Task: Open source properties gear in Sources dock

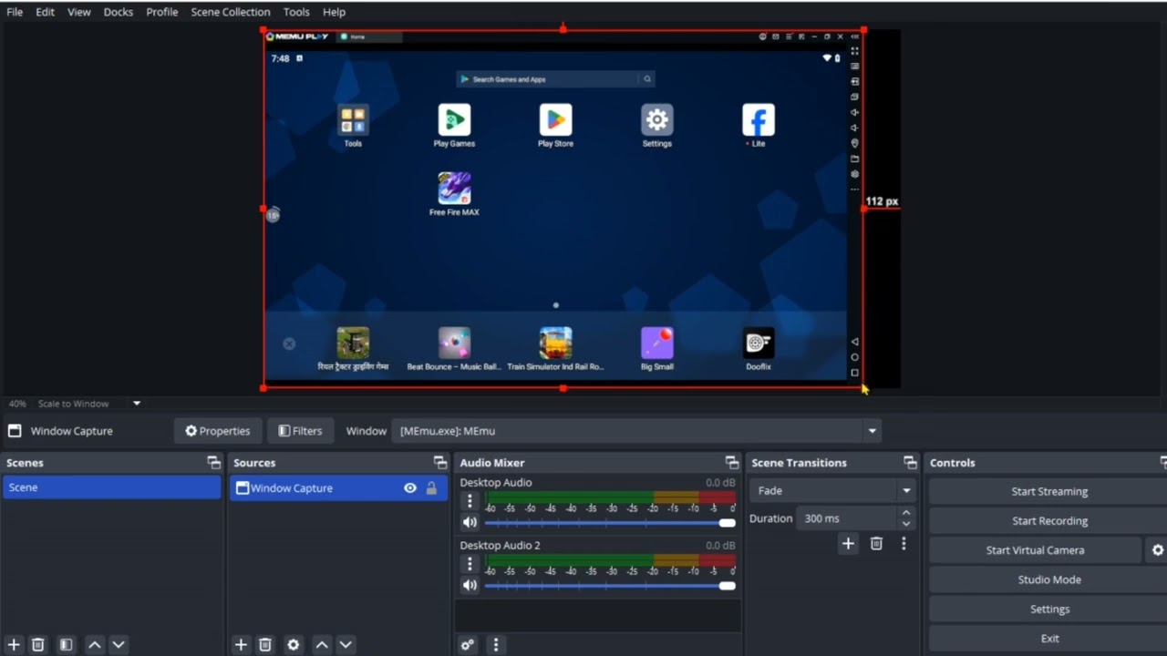Action: point(293,644)
